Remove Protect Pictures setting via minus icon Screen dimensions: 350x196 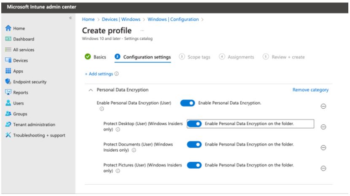click(x=323, y=168)
